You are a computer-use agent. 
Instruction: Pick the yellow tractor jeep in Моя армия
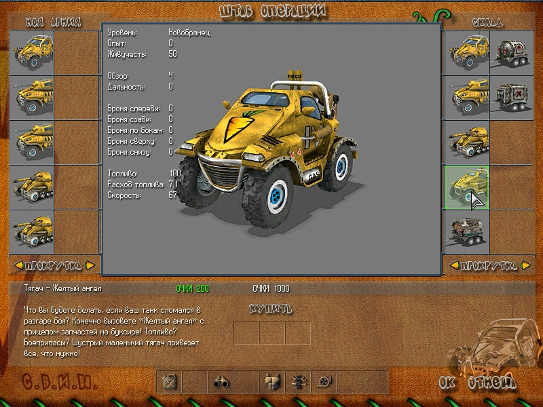click(x=31, y=53)
